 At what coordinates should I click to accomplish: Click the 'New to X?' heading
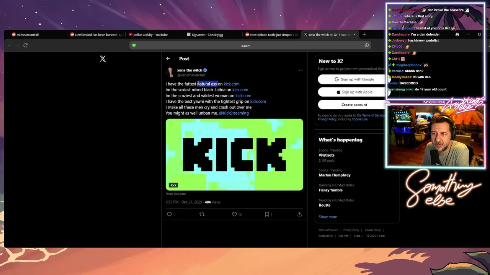331,61
